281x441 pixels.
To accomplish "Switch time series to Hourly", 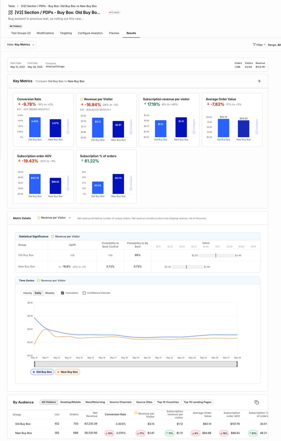I will [28, 293].
